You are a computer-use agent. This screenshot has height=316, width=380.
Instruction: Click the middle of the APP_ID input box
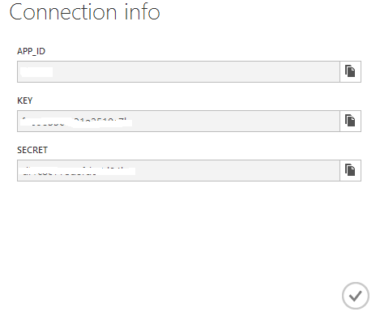pos(178,71)
